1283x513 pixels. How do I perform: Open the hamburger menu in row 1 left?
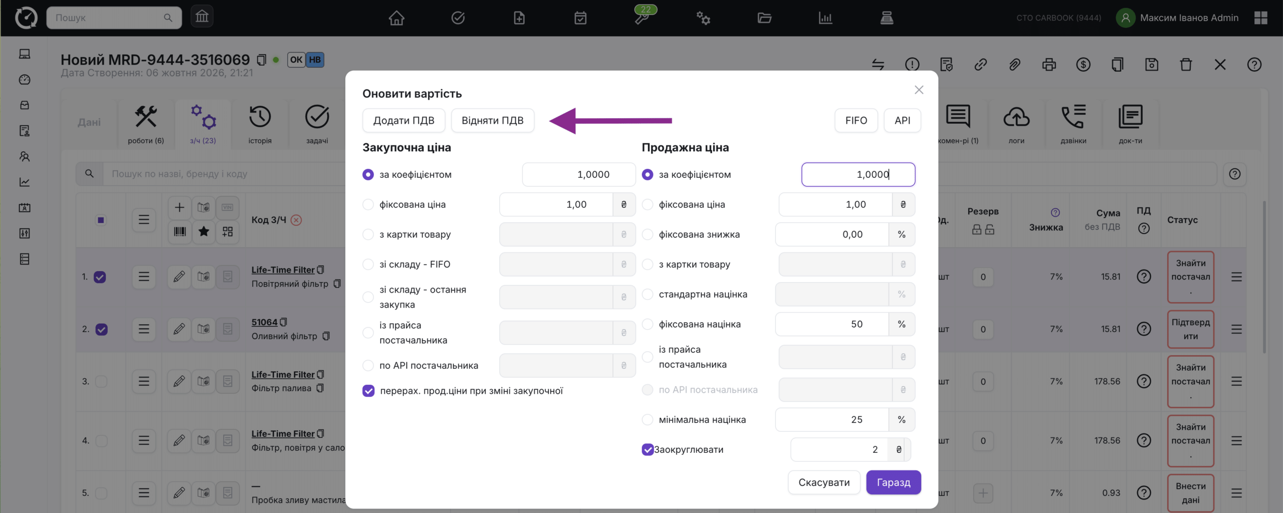(x=144, y=277)
